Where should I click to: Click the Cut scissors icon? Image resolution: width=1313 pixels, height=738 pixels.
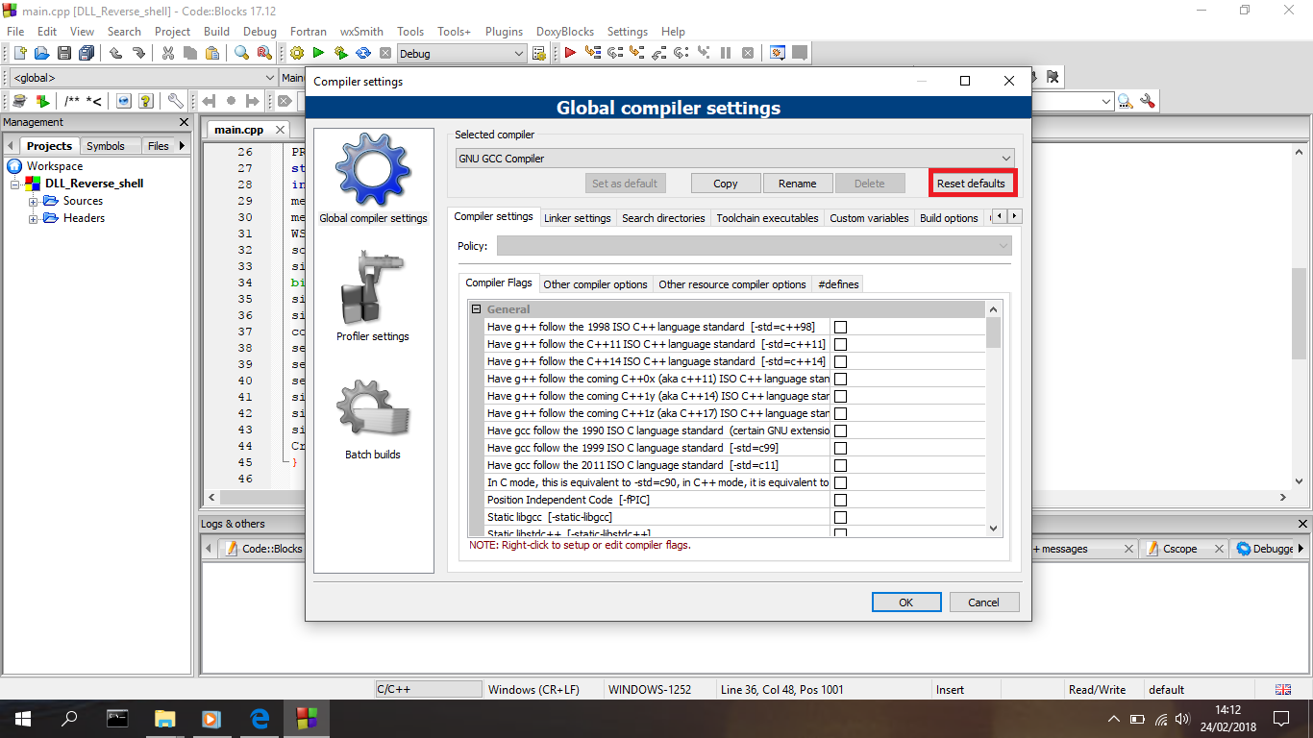point(168,53)
